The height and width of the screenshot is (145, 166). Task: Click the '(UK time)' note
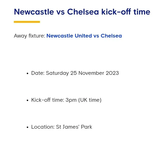point(90,100)
